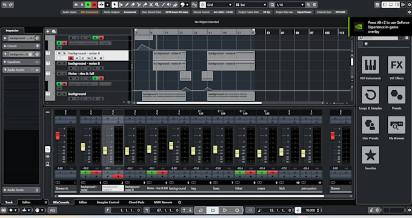The height and width of the screenshot is (218, 412).
Task: Select the Erase tool
Action: pyautogui.click(x=133, y=5)
